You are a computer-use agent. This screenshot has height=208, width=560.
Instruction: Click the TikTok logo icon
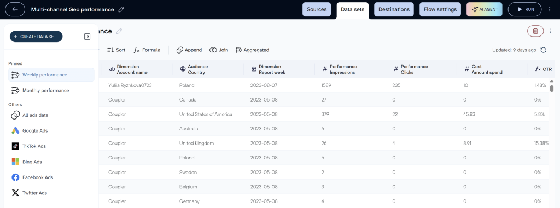point(15,146)
